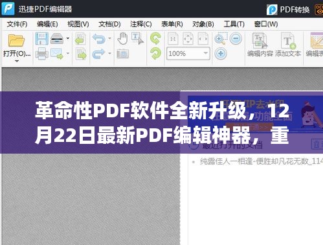
Task: Open the email send dropdown arrow
Action: coord(68,53)
